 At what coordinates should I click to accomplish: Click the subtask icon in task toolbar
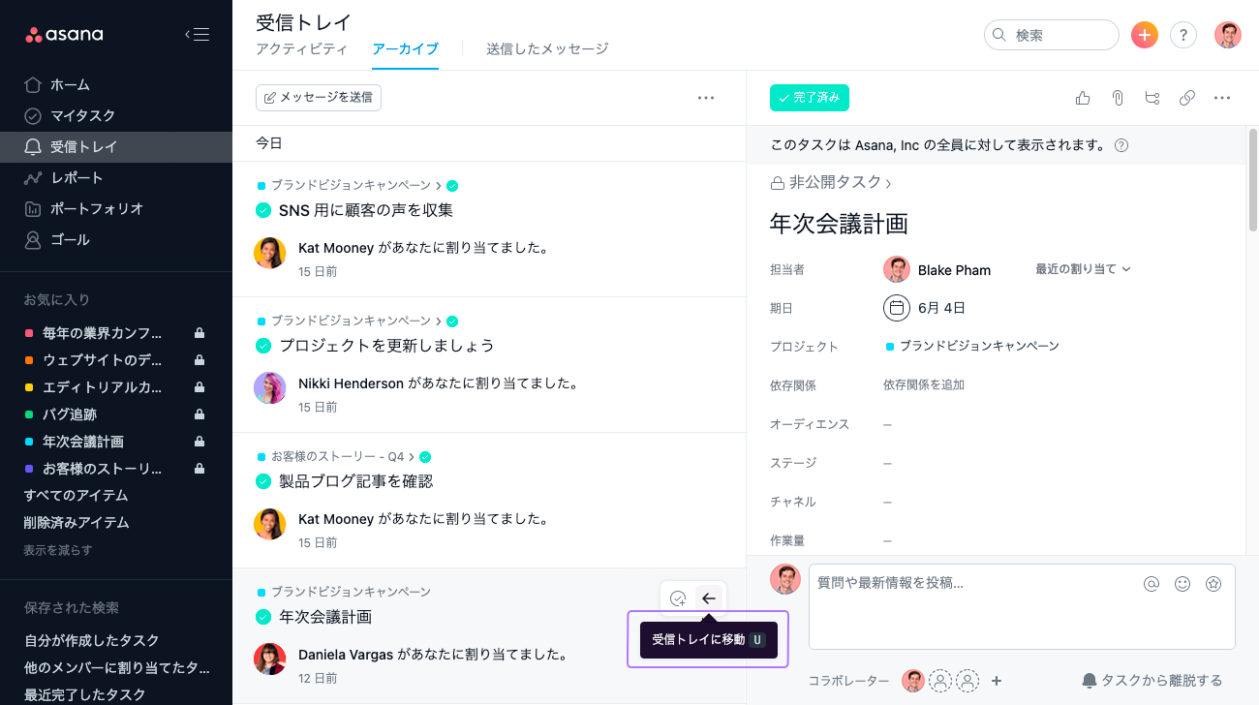1152,98
